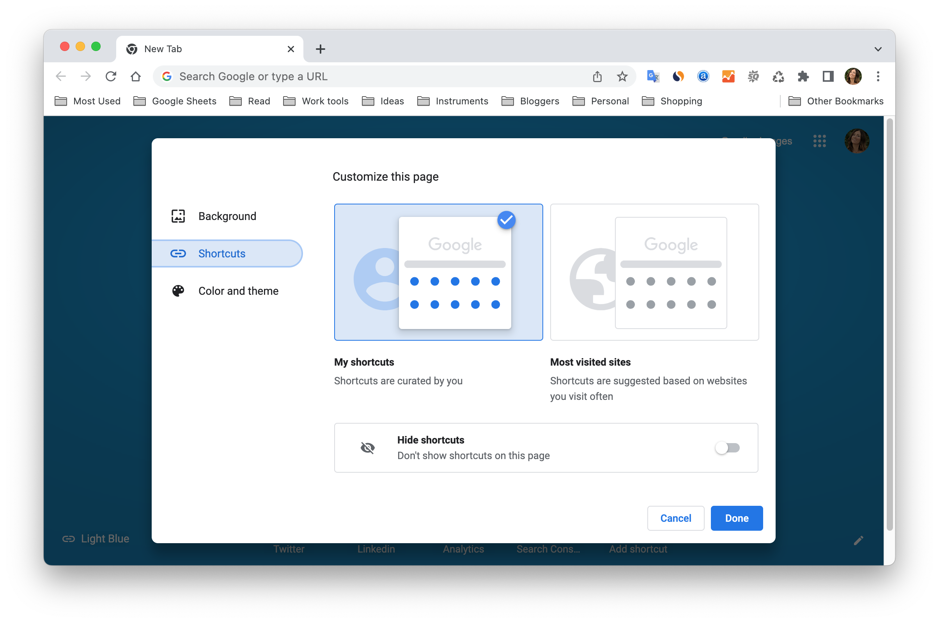The height and width of the screenshot is (623, 939).
Task: Go back using the browser back arrow
Action: 61,76
